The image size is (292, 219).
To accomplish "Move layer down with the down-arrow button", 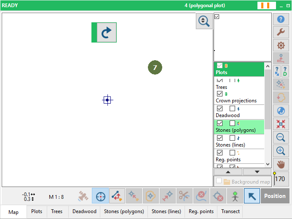I will (257, 172).
